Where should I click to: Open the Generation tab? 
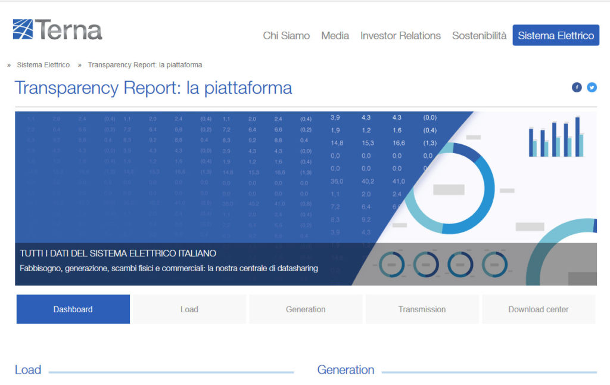306,309
